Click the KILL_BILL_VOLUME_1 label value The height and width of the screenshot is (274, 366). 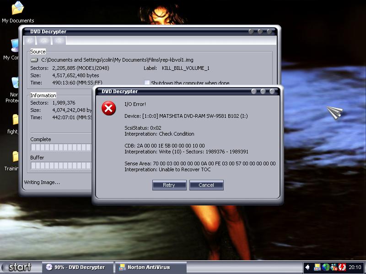click(x=186, y=68)
